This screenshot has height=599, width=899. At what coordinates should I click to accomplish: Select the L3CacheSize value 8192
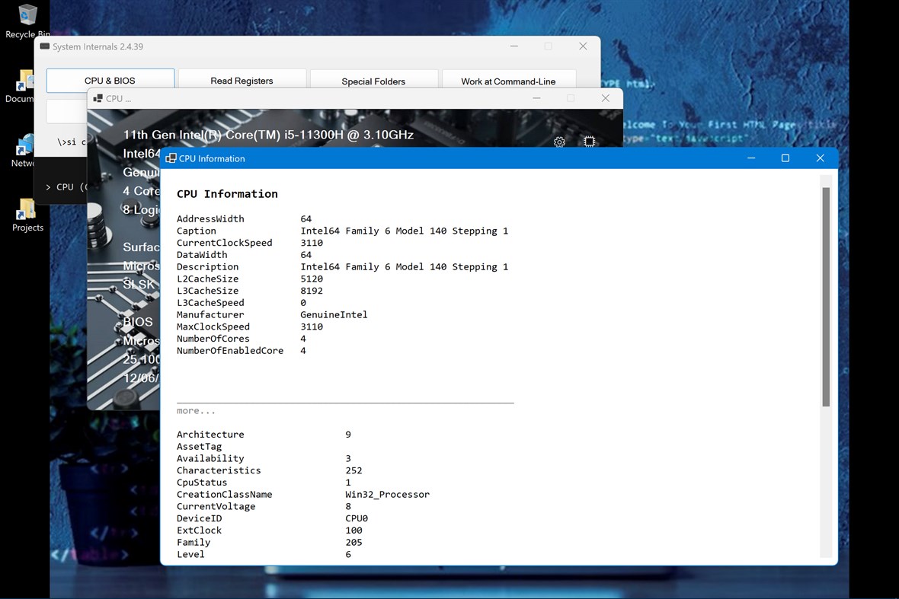pos(312,291)
